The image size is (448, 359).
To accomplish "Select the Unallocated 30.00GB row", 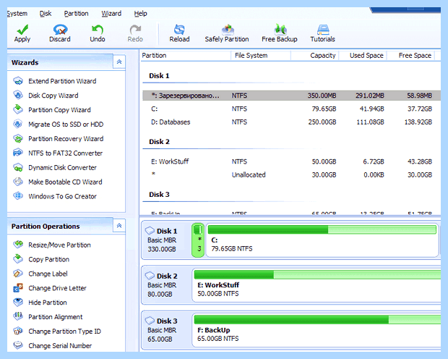I will point(291,174).
